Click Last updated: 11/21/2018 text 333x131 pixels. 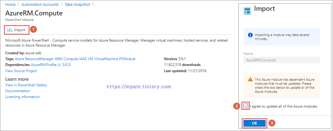pos(185,71)
